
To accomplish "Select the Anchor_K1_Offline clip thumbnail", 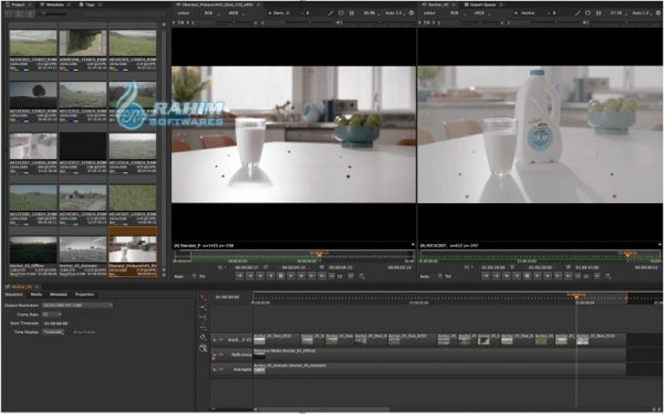I will point(33,250).
